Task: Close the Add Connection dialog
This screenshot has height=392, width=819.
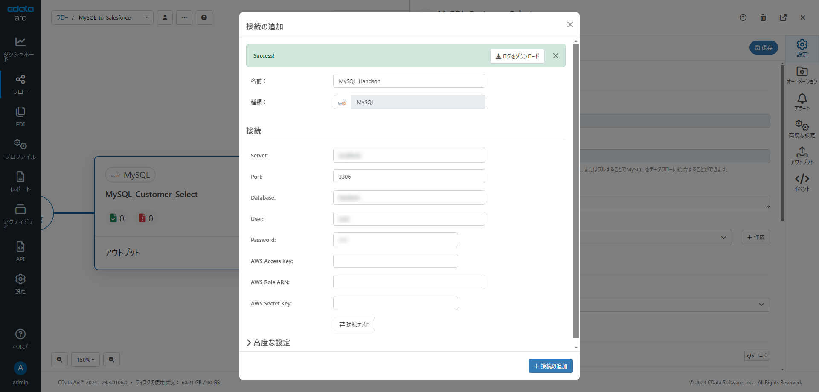Action: tap(570, 25)
